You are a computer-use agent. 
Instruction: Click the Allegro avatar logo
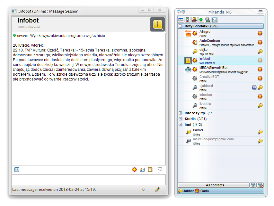tap(188, 33)
